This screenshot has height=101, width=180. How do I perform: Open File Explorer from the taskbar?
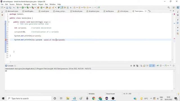tap(68, 98)
